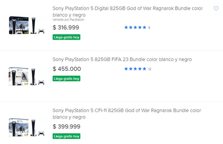
Task: Click the $ 316.999 price
Action: 66,28
